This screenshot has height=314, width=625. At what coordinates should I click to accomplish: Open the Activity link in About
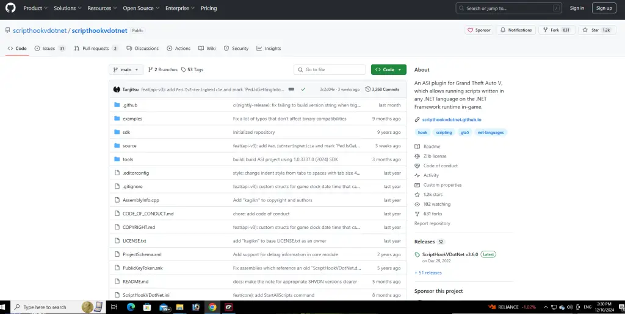(x=431, y=175)
